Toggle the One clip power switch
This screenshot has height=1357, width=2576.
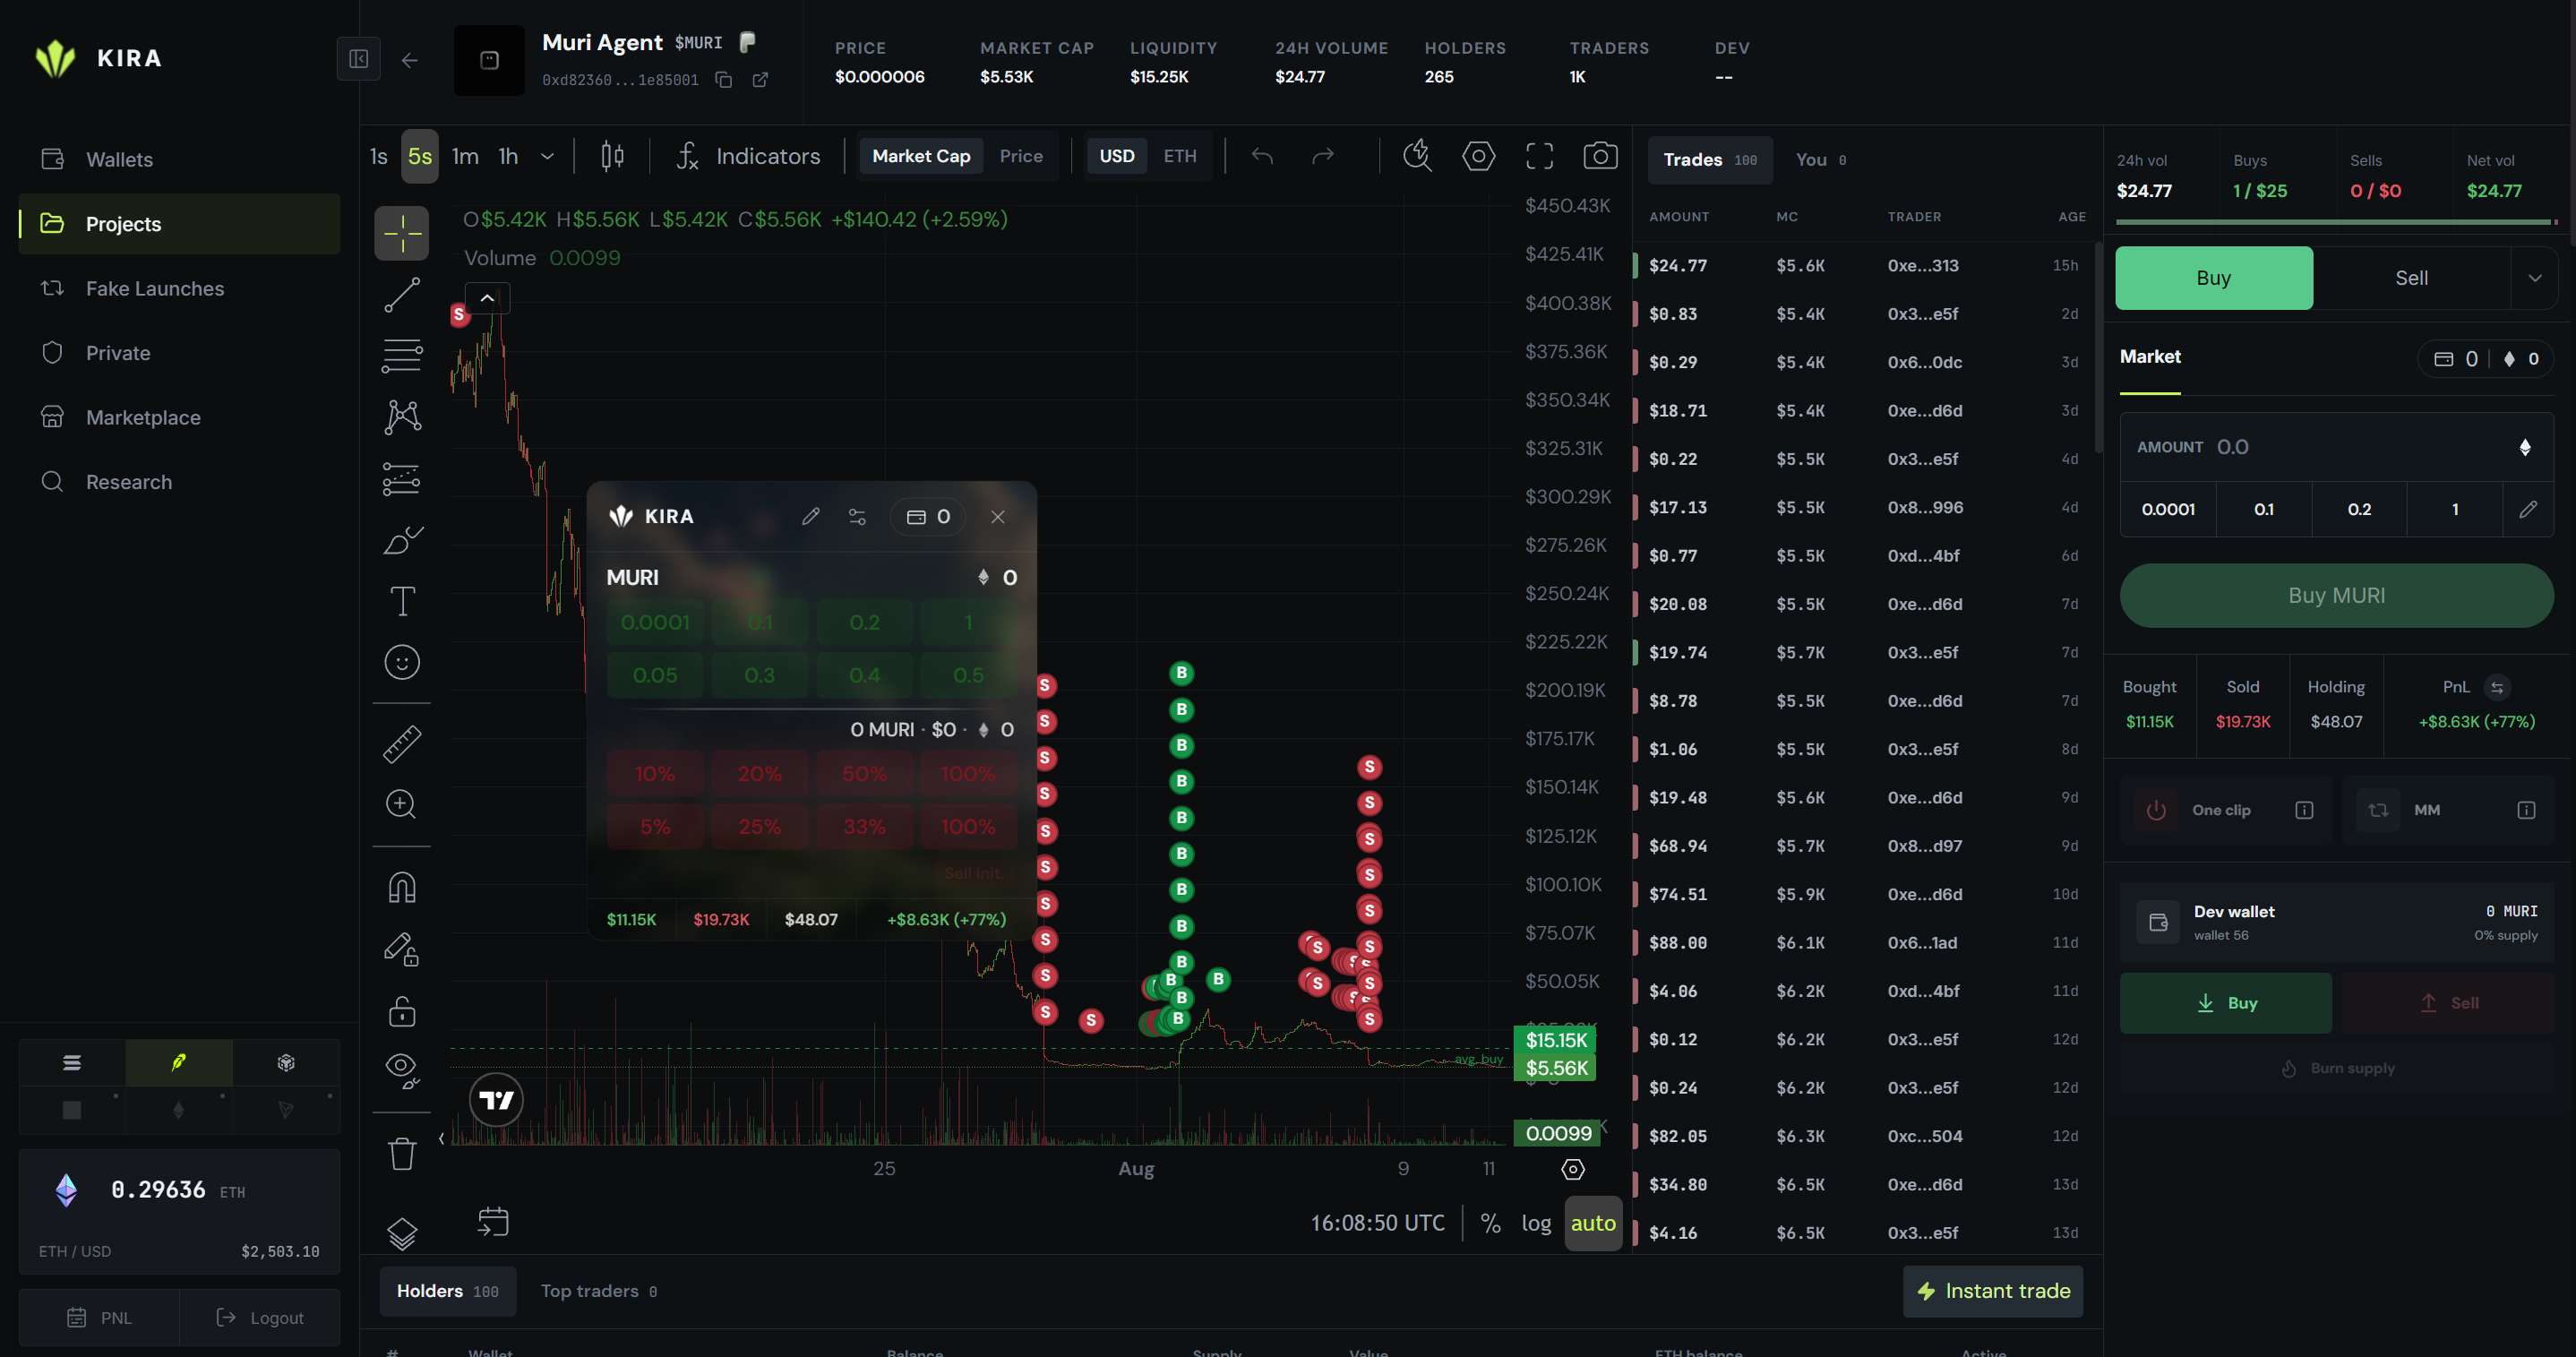coord(2156,810)
